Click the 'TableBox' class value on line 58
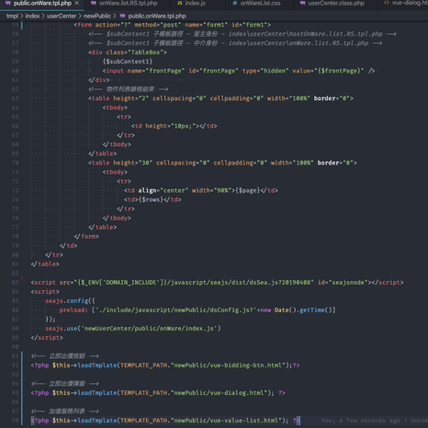The image size is (428, 428). click(145, 52)
